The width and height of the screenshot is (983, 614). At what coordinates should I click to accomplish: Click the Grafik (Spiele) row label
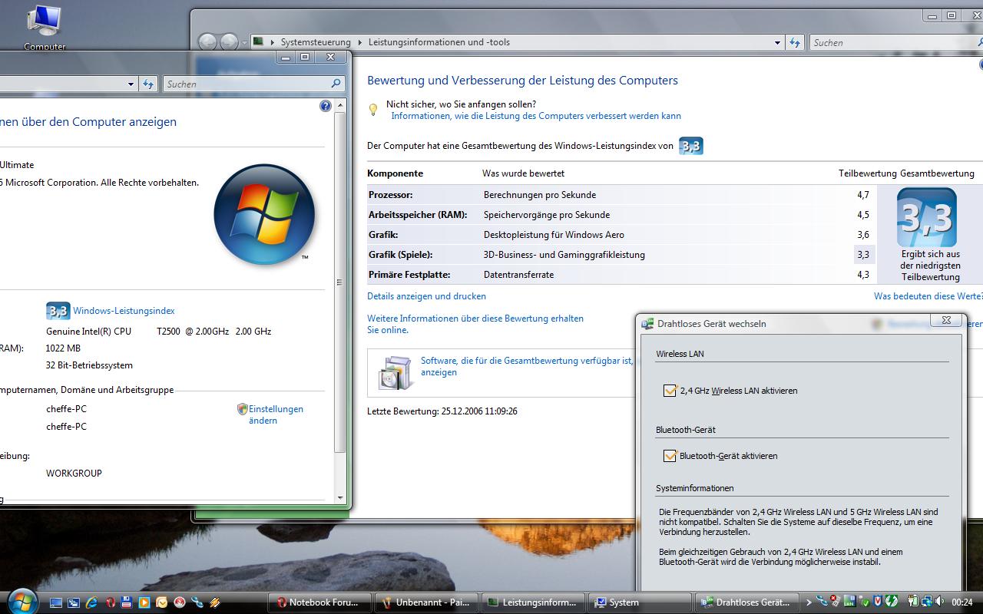[401, 255]
